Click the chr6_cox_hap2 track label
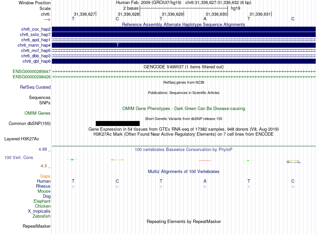The height and width of the screenshot is (234, 316). click(36, 29)
